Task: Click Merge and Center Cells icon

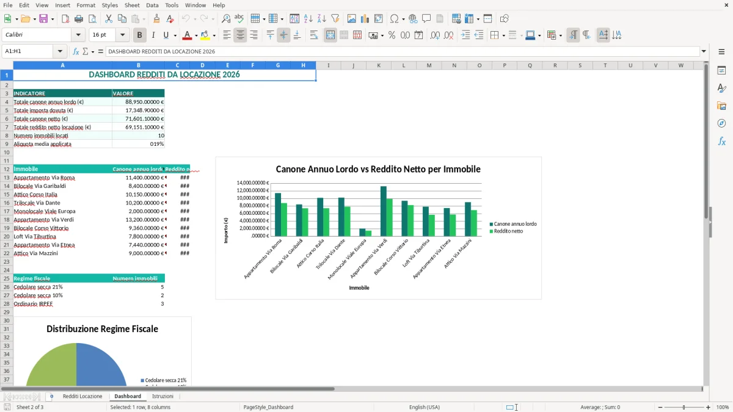Action: click(x=330, y=35)
